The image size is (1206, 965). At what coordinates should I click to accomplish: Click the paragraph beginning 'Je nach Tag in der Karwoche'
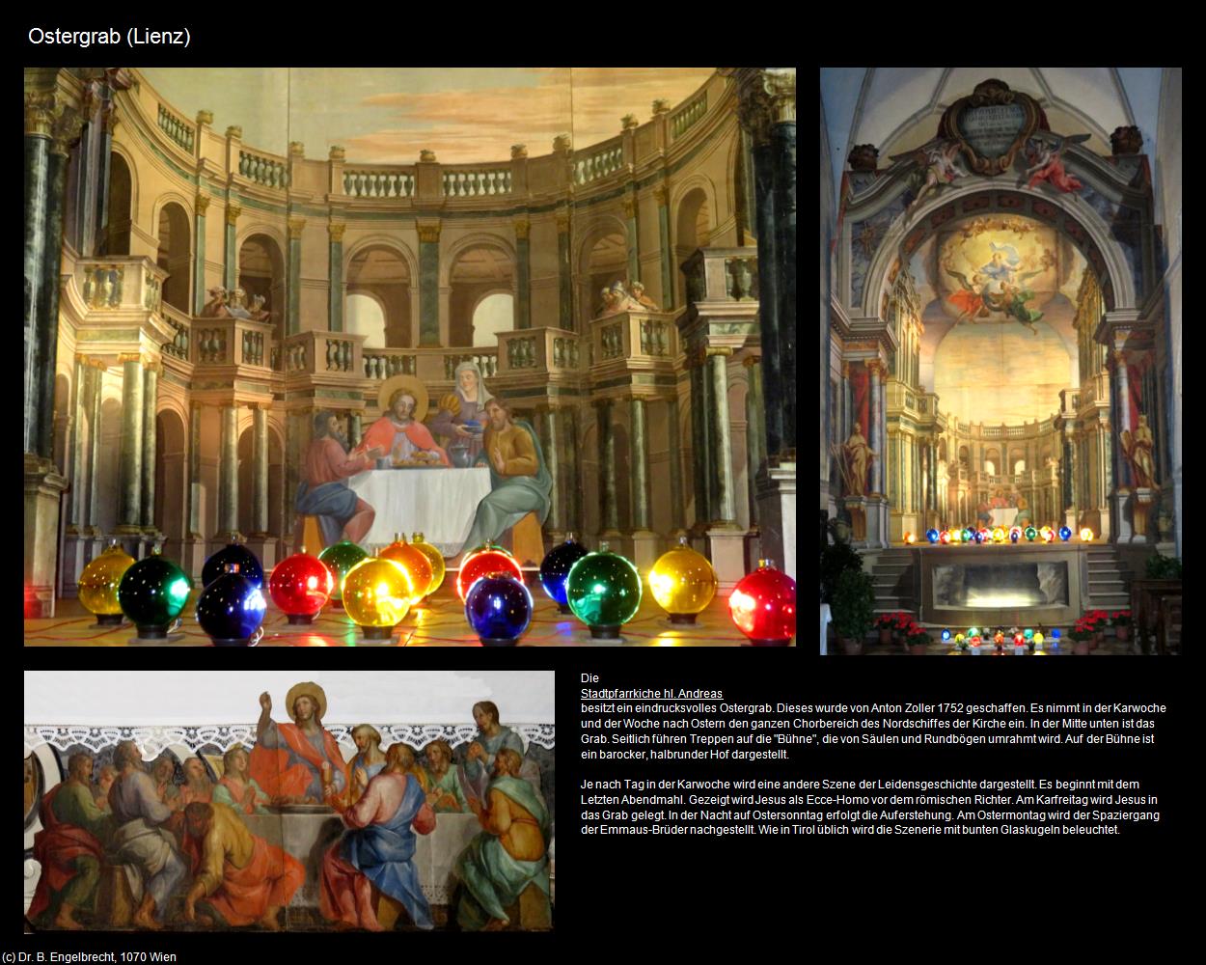click(x=869, y=807)
